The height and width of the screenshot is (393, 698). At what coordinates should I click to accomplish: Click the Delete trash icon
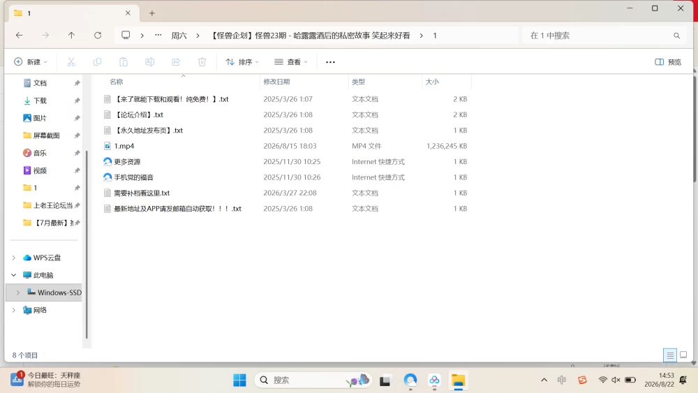pyautogui.click(x=202, y=62)
